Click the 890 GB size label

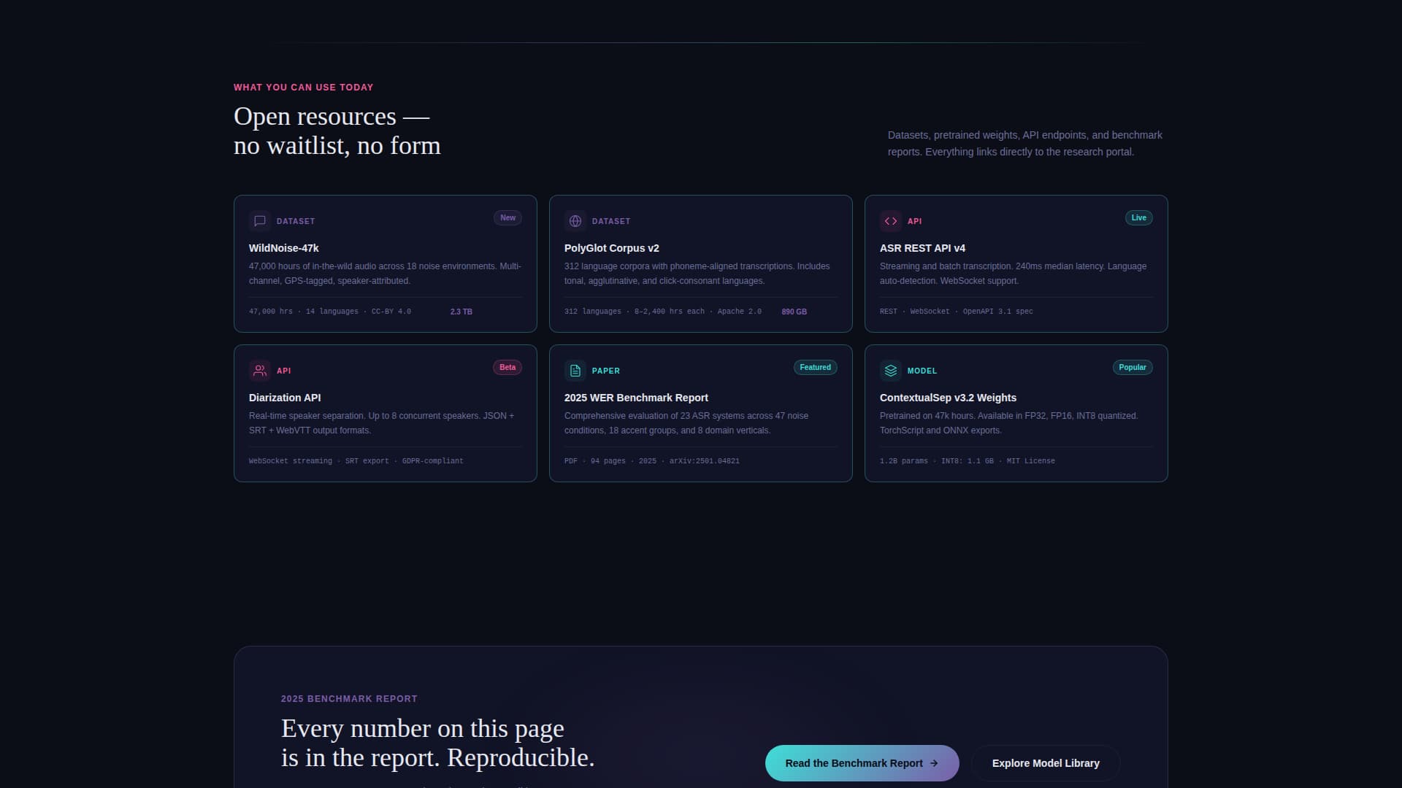[x=794, y=312]
